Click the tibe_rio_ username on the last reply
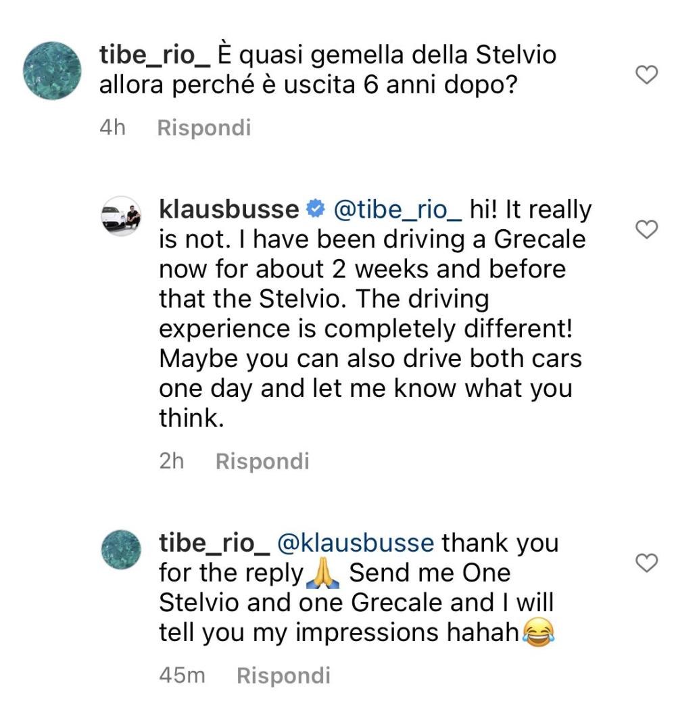Viewport: 699px width, 710px height. (x=214, y=543)
